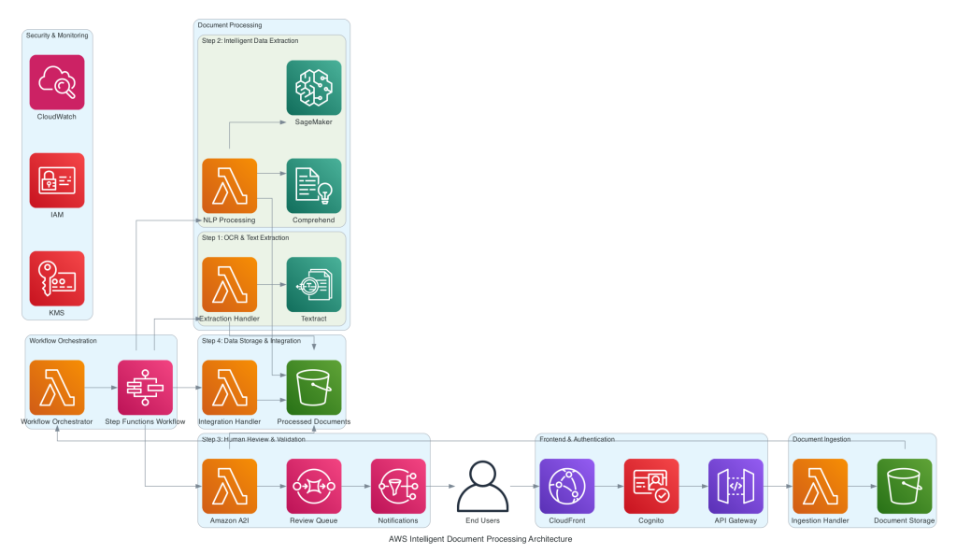Click the End Users text label

click(483, 520)
